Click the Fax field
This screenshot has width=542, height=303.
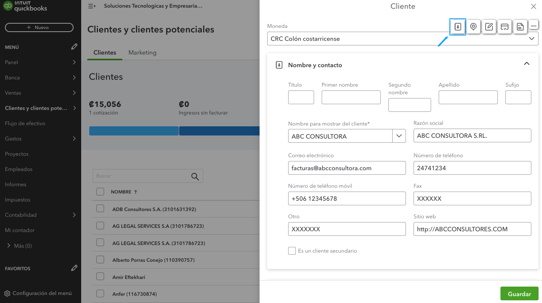click(x=472, y=198)
